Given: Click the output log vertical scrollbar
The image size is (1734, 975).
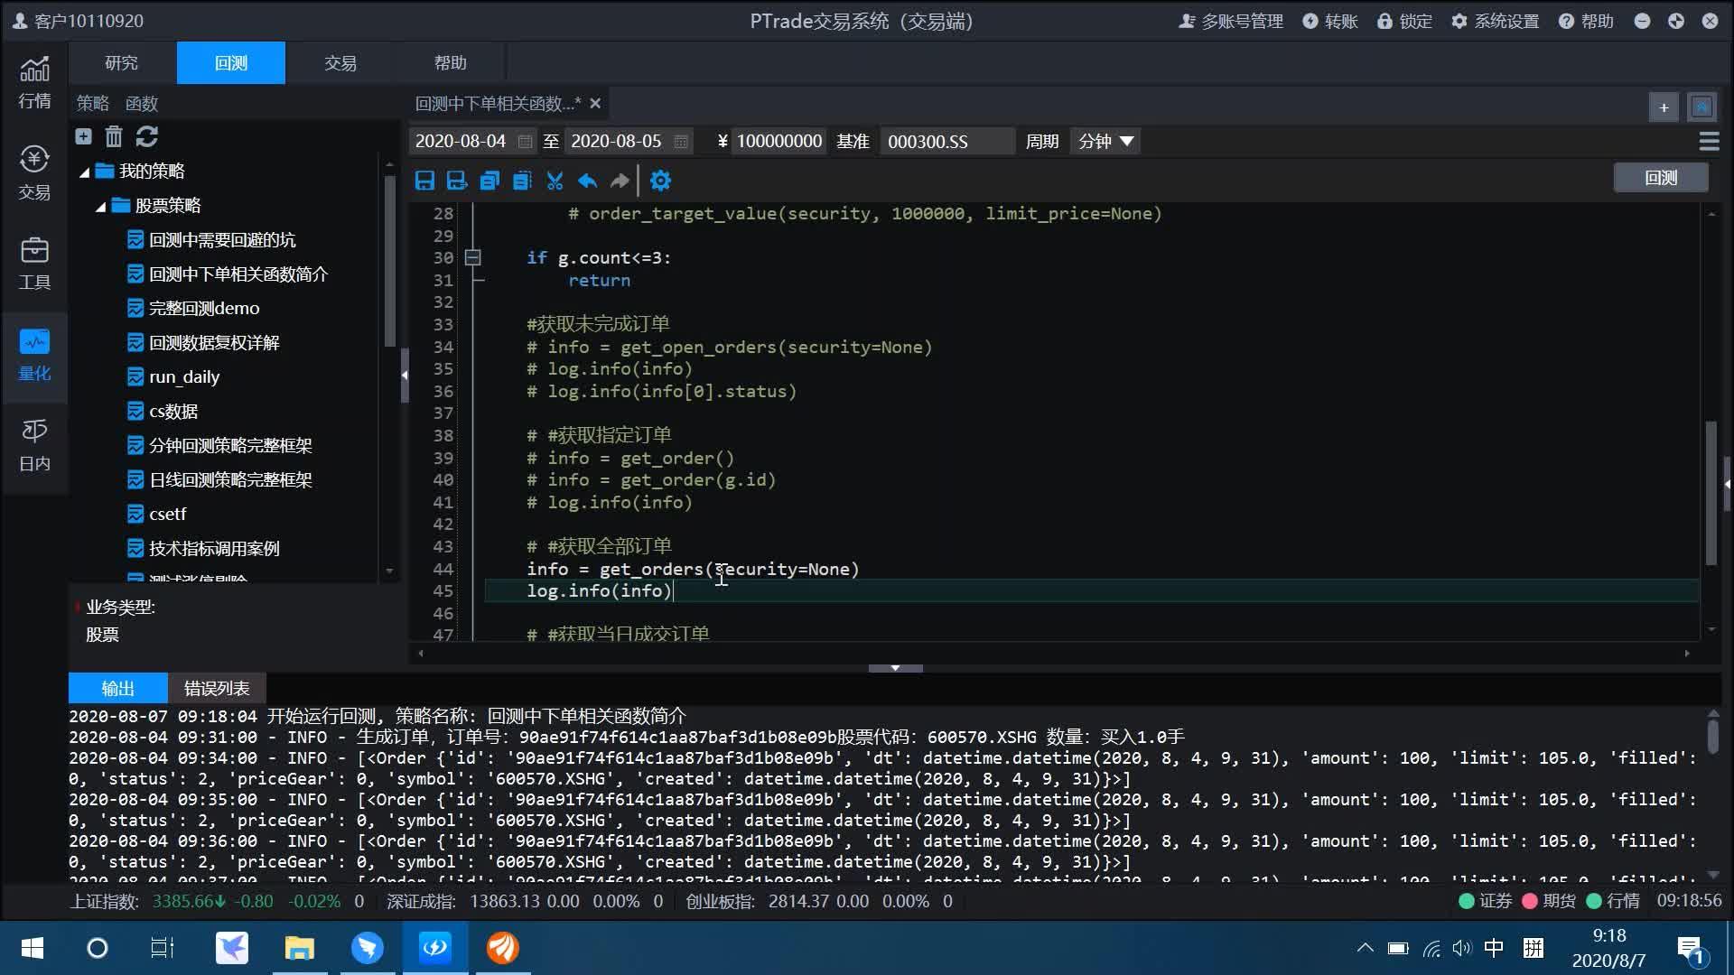Looking at the screenshot, I should 1713,736.
